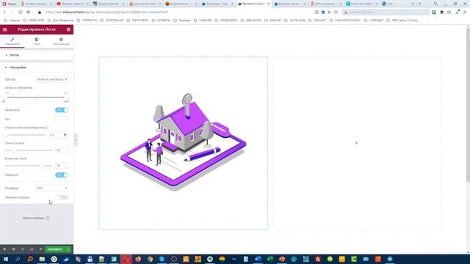The width and height of the screenshot is (470, 264).
Task: Open Windows taskbar search magnifier
Action: pos(18,259)
